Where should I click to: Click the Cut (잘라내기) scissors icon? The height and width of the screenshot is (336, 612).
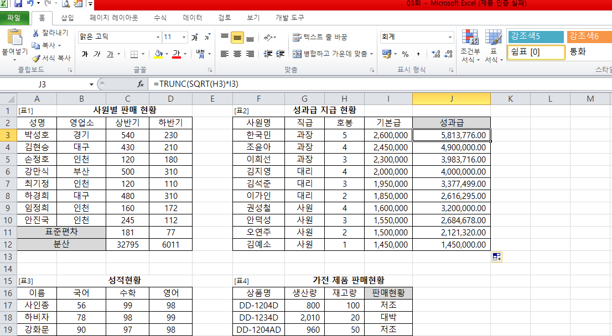pyautogui.click(x=37, y=33)
